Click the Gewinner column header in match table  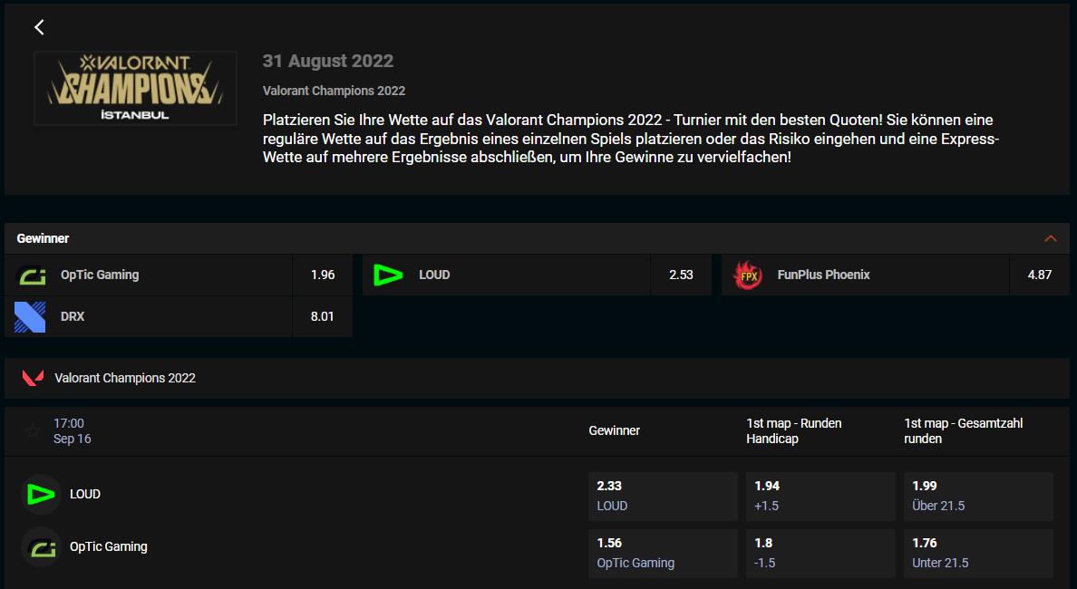pos(614,430)
